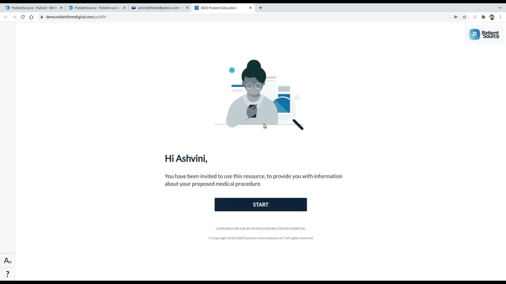Open the browser extensions puzzle icon

pyautogui.click(x=483, y=17)
